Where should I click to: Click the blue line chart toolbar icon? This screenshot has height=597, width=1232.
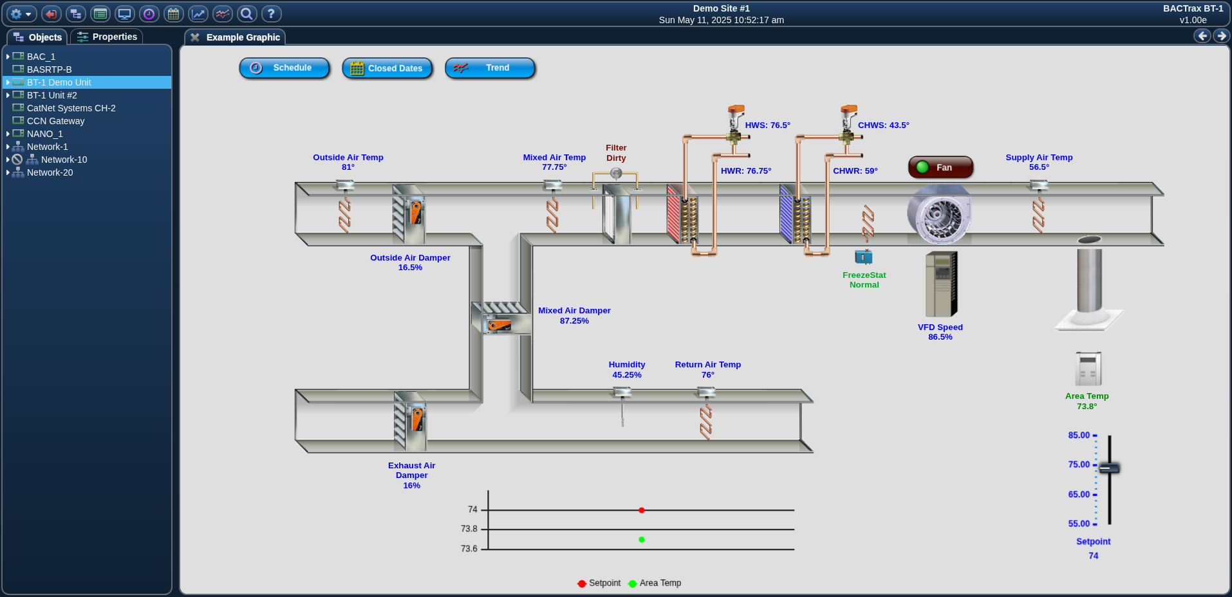point(198,14)
